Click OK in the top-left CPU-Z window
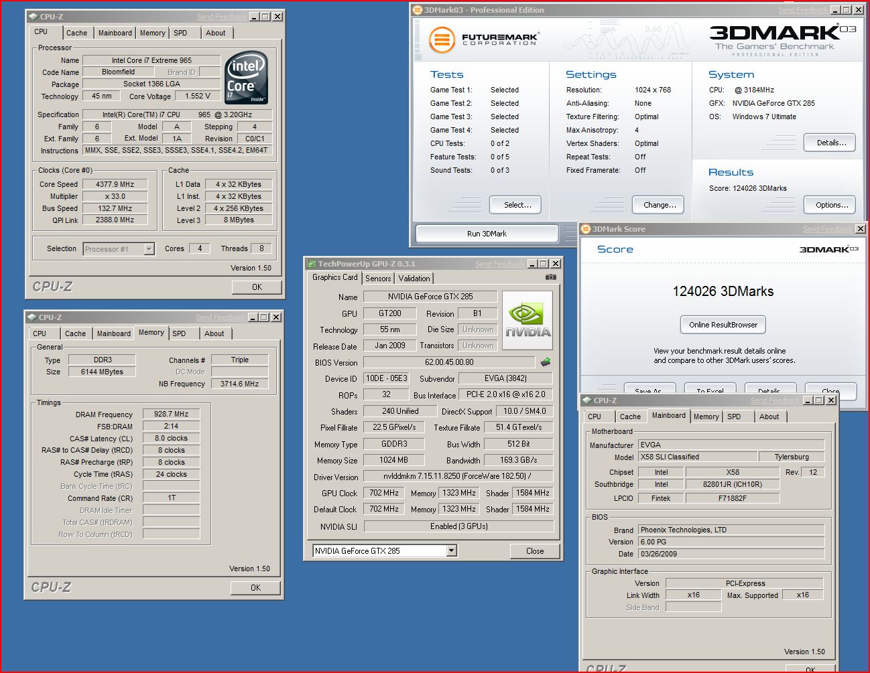Viewport: 870px width, 673px height. 257,287
